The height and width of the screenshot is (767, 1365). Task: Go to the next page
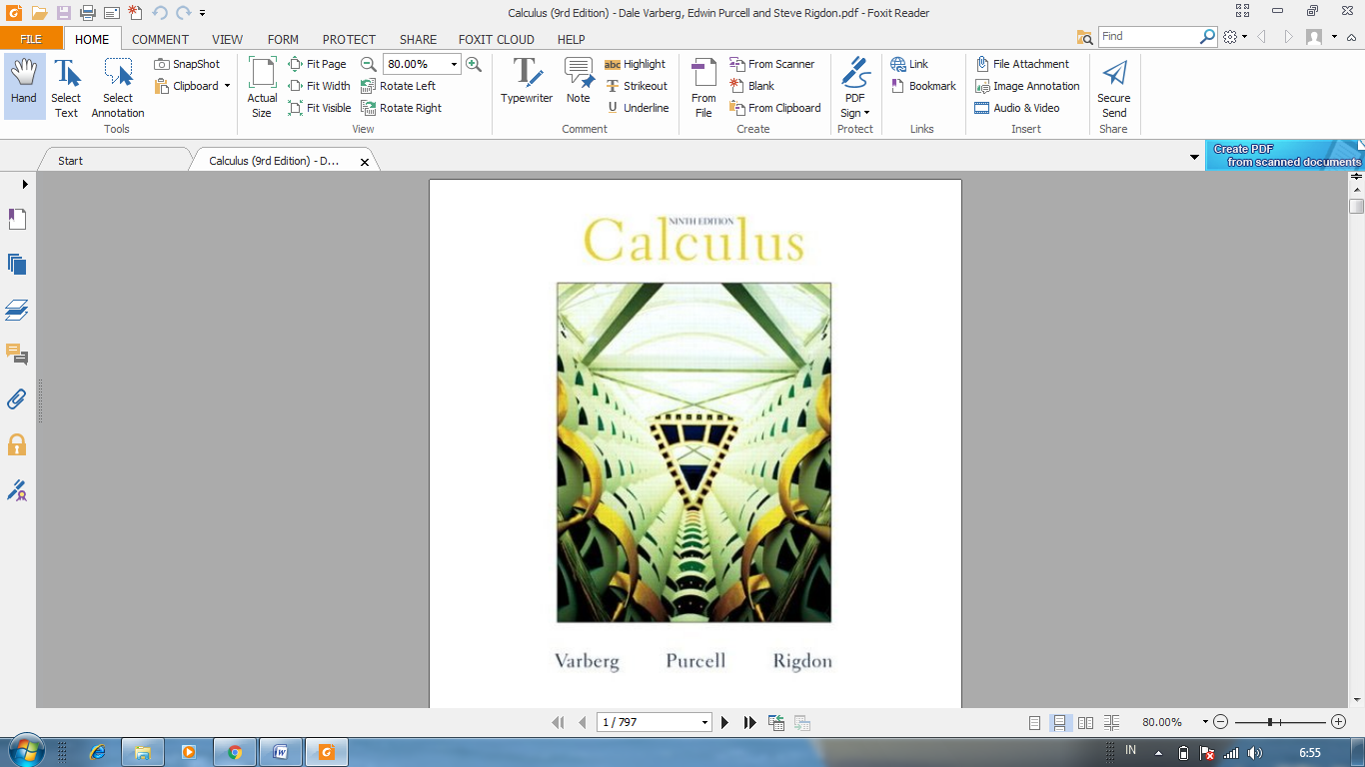click(725, 722)
